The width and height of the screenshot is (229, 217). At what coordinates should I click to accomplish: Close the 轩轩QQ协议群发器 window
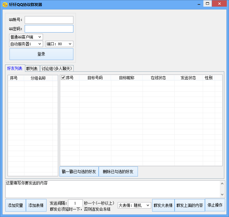220,3
